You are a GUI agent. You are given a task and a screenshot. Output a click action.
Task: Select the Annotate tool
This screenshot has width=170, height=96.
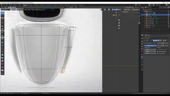[x=2, y=33]
